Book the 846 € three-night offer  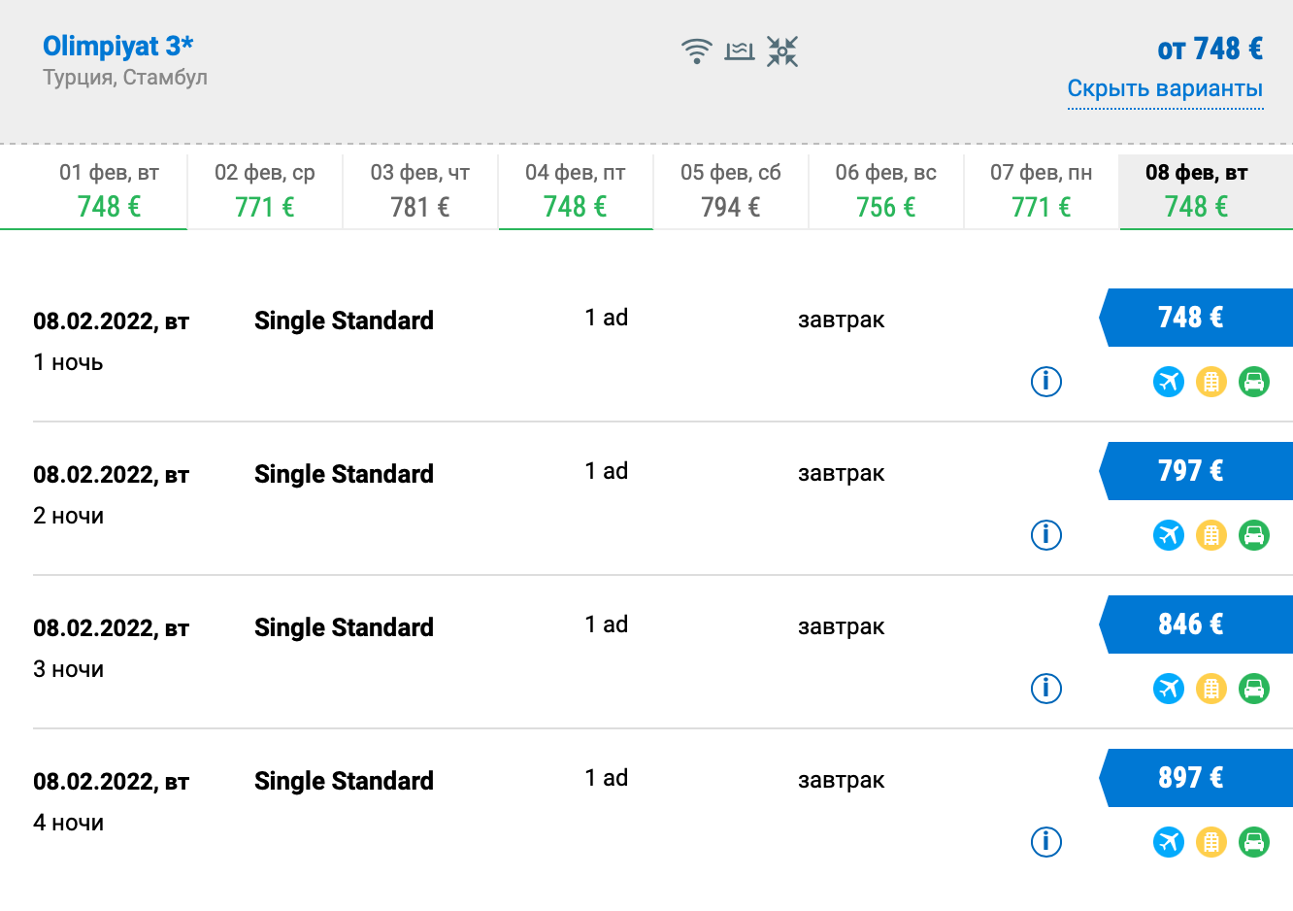tap(1196, 624)
